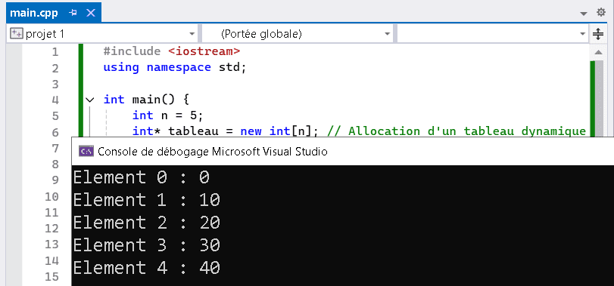The image size is (614, 286).
Task: Pin the main.cpp tab
Action: point(73,14)
